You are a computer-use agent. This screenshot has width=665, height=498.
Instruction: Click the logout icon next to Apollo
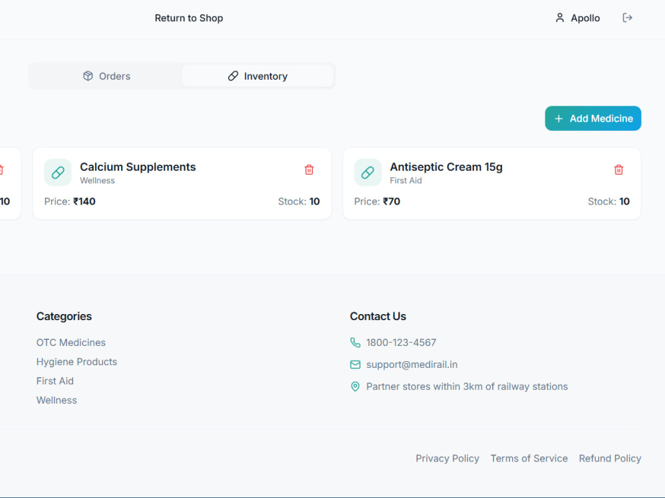click(x=627, y=18)
